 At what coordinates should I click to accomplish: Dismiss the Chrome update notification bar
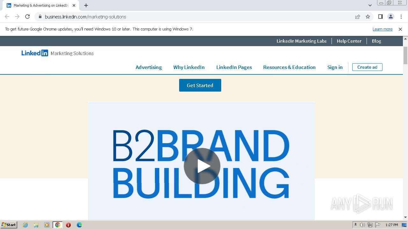(x=400, y=29)
